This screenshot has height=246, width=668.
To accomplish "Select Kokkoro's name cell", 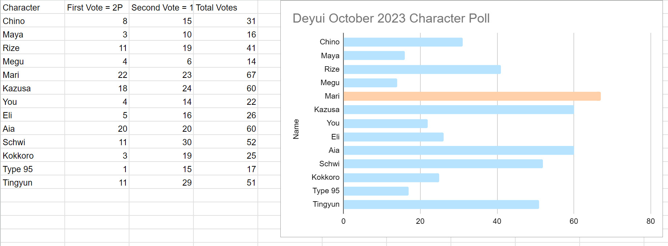I will click(33, 155).
